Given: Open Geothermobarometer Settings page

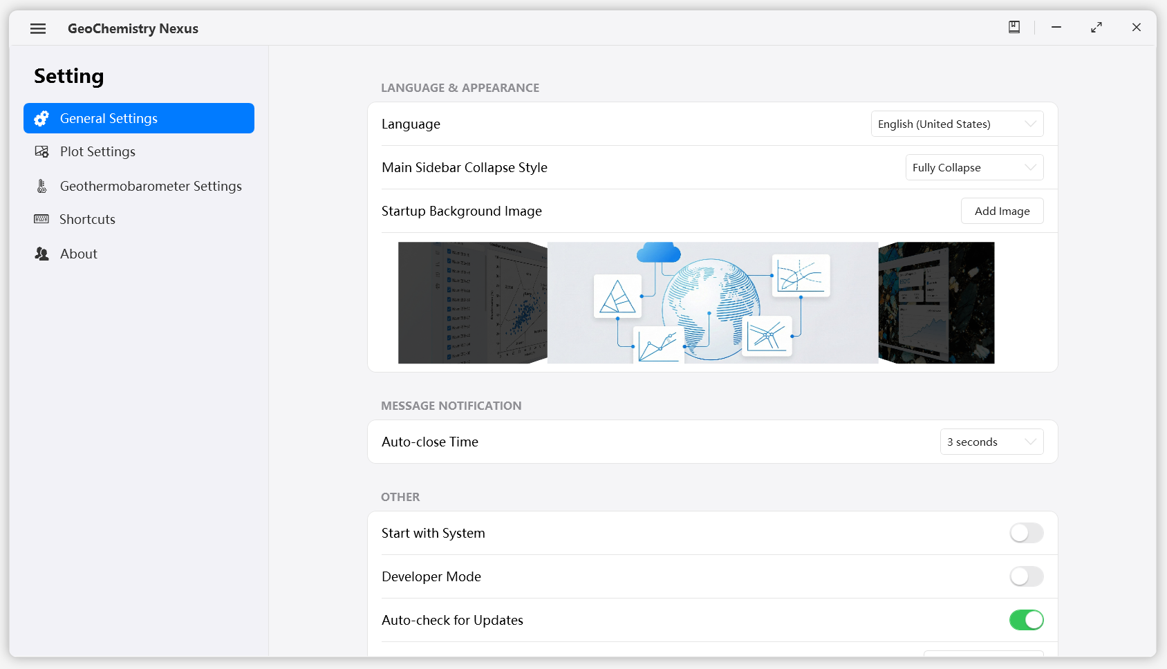Looking at the screenshot, I should coord(139,186).
